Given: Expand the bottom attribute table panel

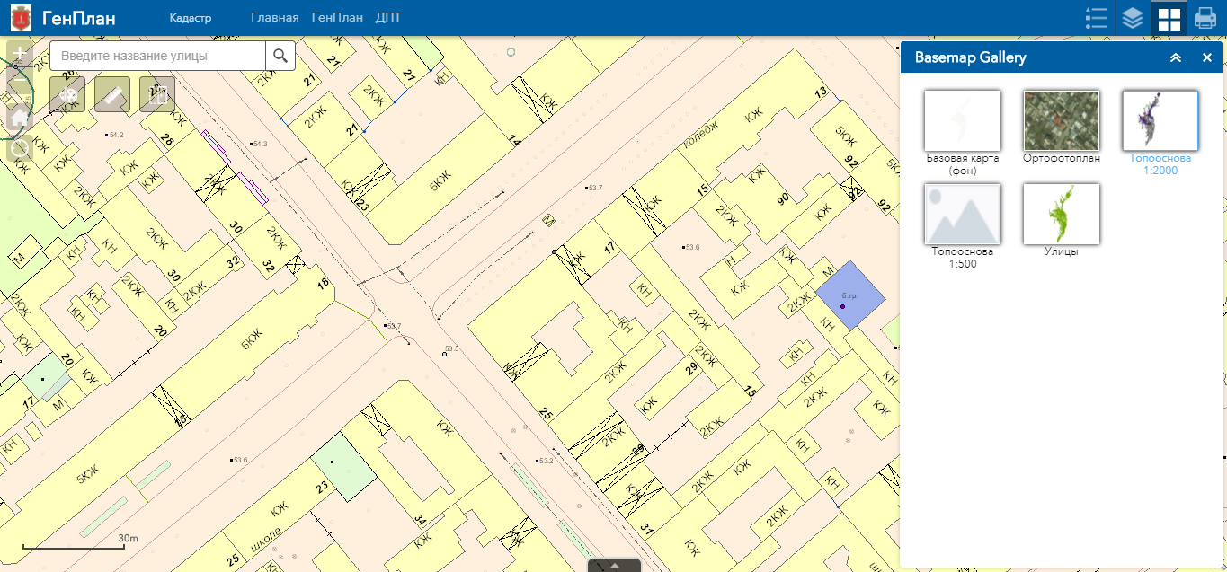Looking at the screenshot, I should click(x=614, y=566).
